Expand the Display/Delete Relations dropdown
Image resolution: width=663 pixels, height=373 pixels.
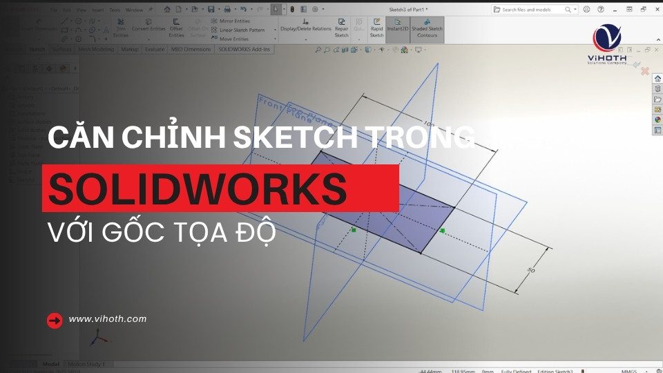[306, 39]
